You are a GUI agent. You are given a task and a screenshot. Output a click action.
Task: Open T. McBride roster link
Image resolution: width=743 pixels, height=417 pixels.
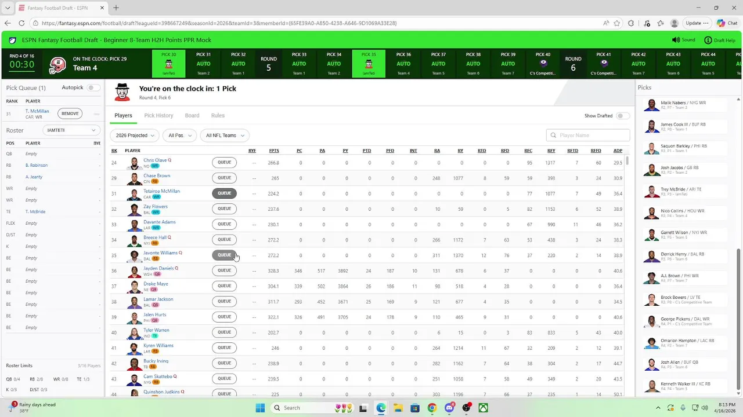pyautogui.click(x=35, y=211)
